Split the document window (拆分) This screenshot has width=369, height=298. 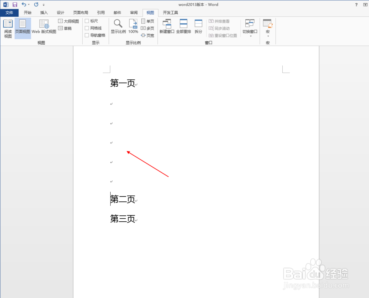pos(198,26)
